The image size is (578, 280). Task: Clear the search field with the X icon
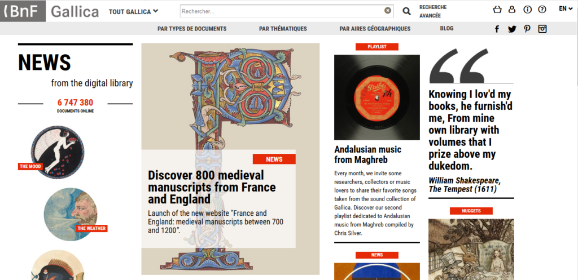pyautogui.click(x=387, y=11)
